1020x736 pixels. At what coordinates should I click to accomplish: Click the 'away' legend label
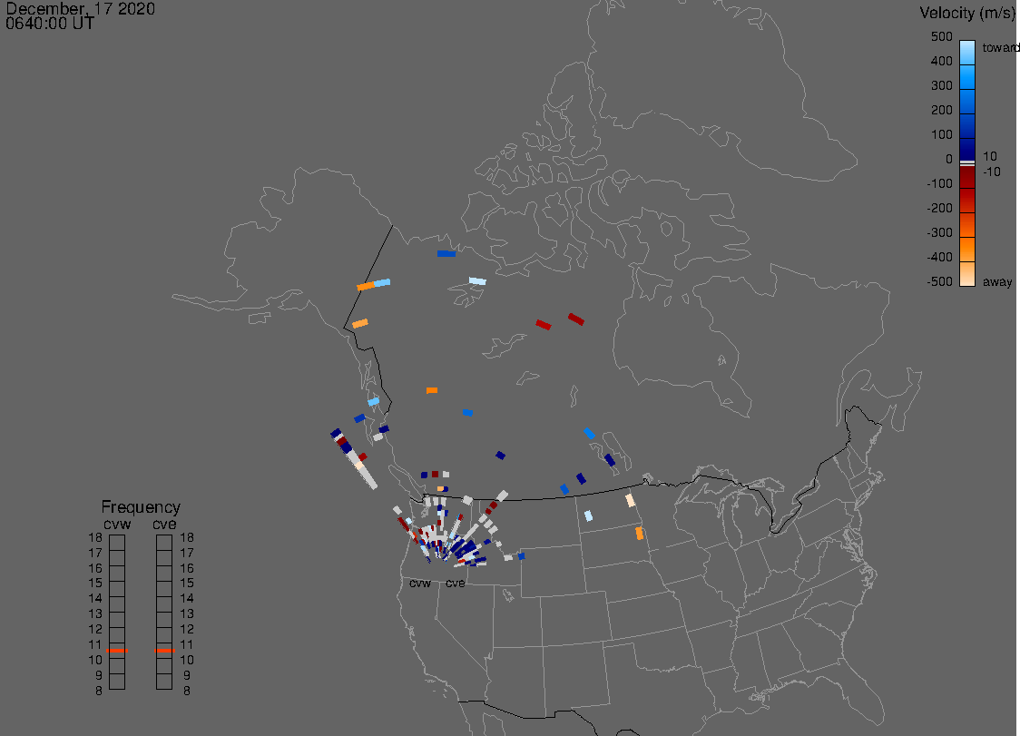997,282
